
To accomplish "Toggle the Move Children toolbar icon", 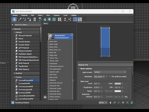I will click(40, 19).
